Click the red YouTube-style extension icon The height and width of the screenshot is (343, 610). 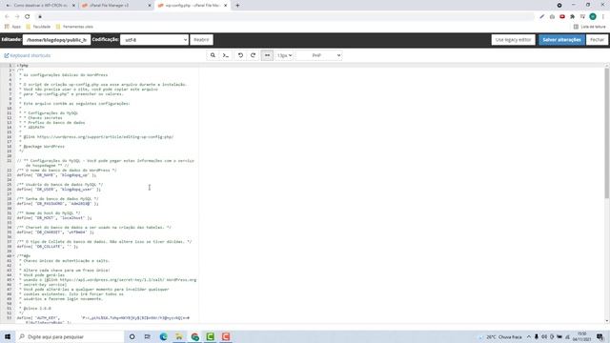point(562,16)
